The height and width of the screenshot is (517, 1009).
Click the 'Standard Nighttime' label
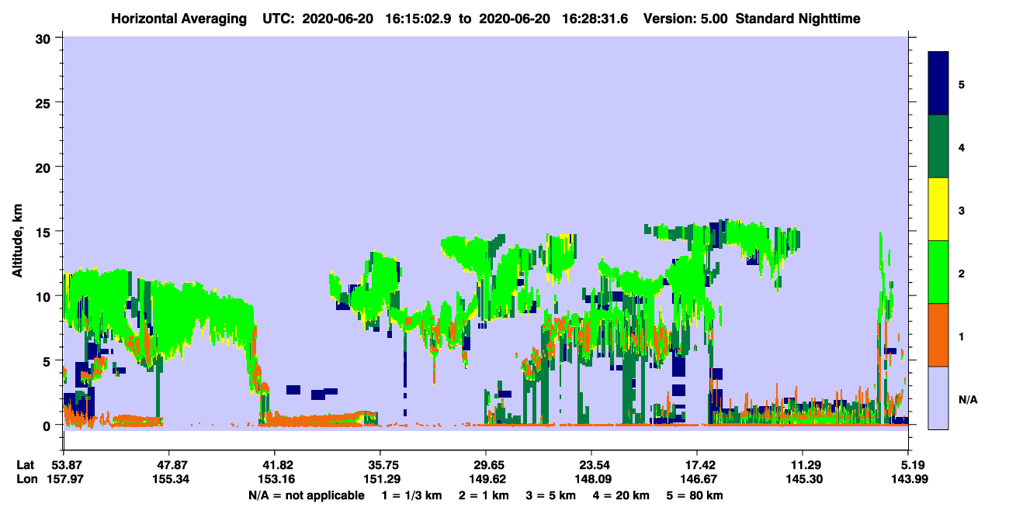pos(798,19)
